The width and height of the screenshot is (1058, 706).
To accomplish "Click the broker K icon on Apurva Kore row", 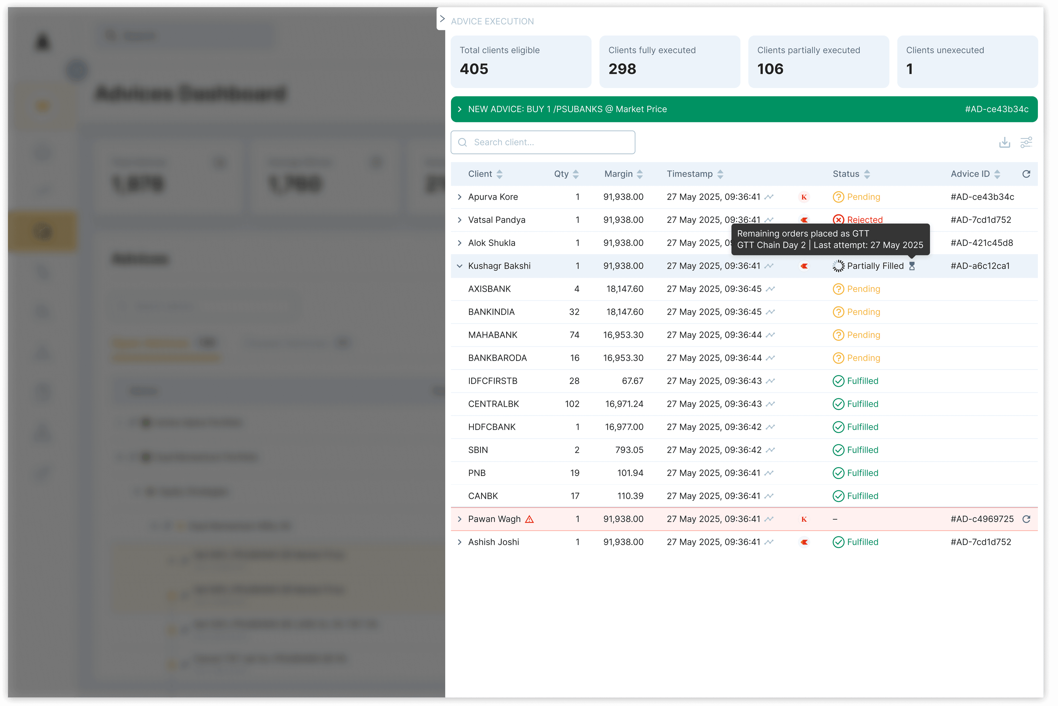I will (x=803, y=197).
